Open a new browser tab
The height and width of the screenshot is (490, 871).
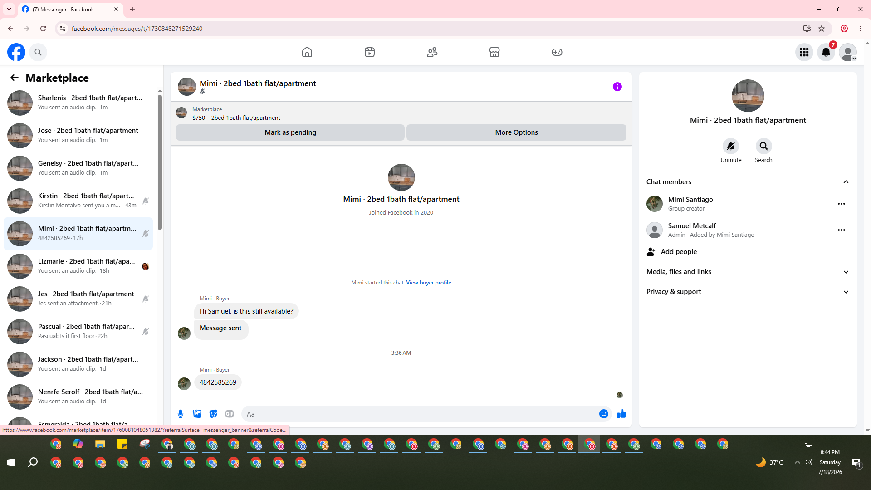[132, 9]
